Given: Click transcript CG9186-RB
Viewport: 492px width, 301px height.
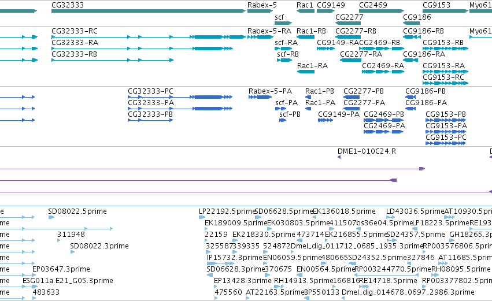Looking at the screenshot, I should [423, 31].
